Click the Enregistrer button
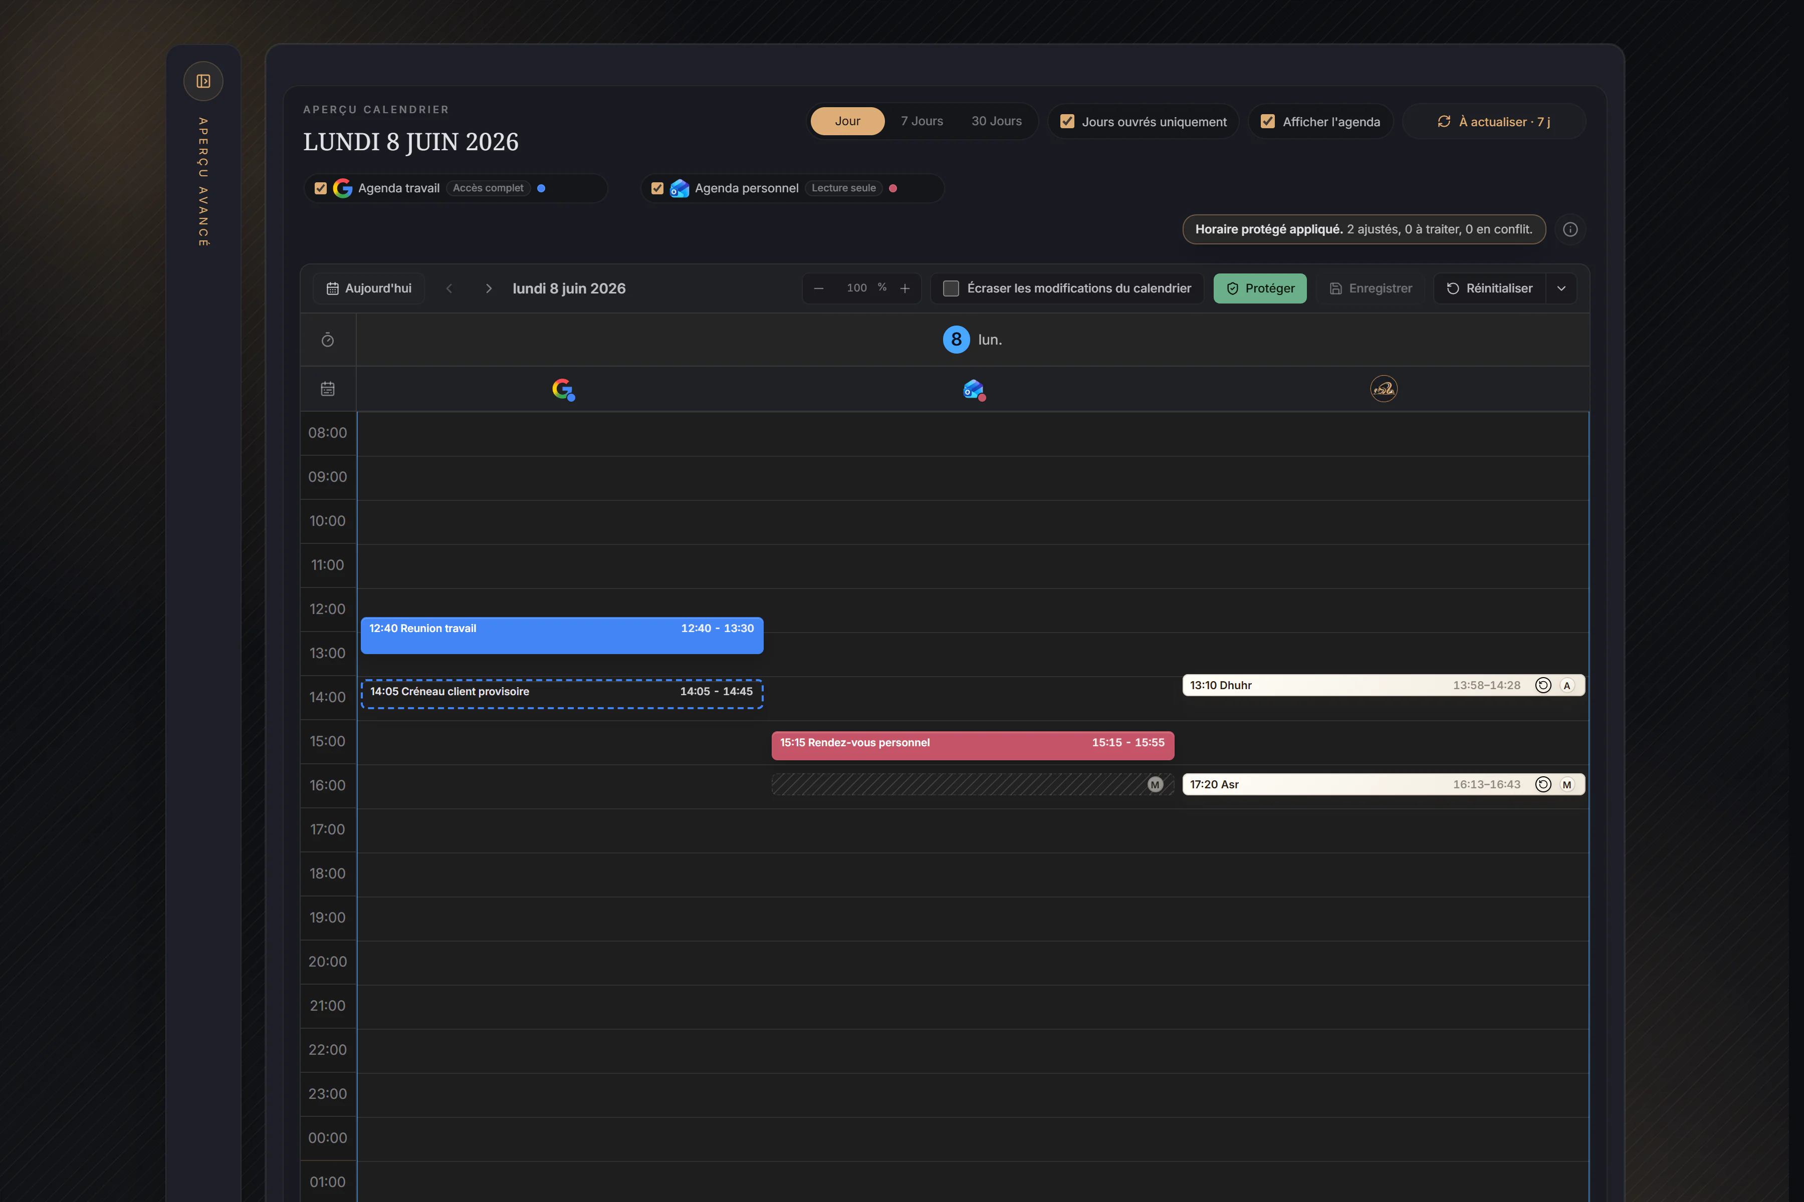 click(x=1371, y=288)
